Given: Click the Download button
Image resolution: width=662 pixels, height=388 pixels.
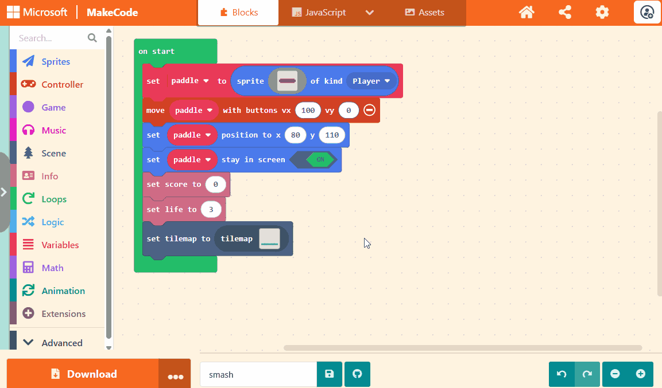Looking at the screenshot, I should (83, 374).
